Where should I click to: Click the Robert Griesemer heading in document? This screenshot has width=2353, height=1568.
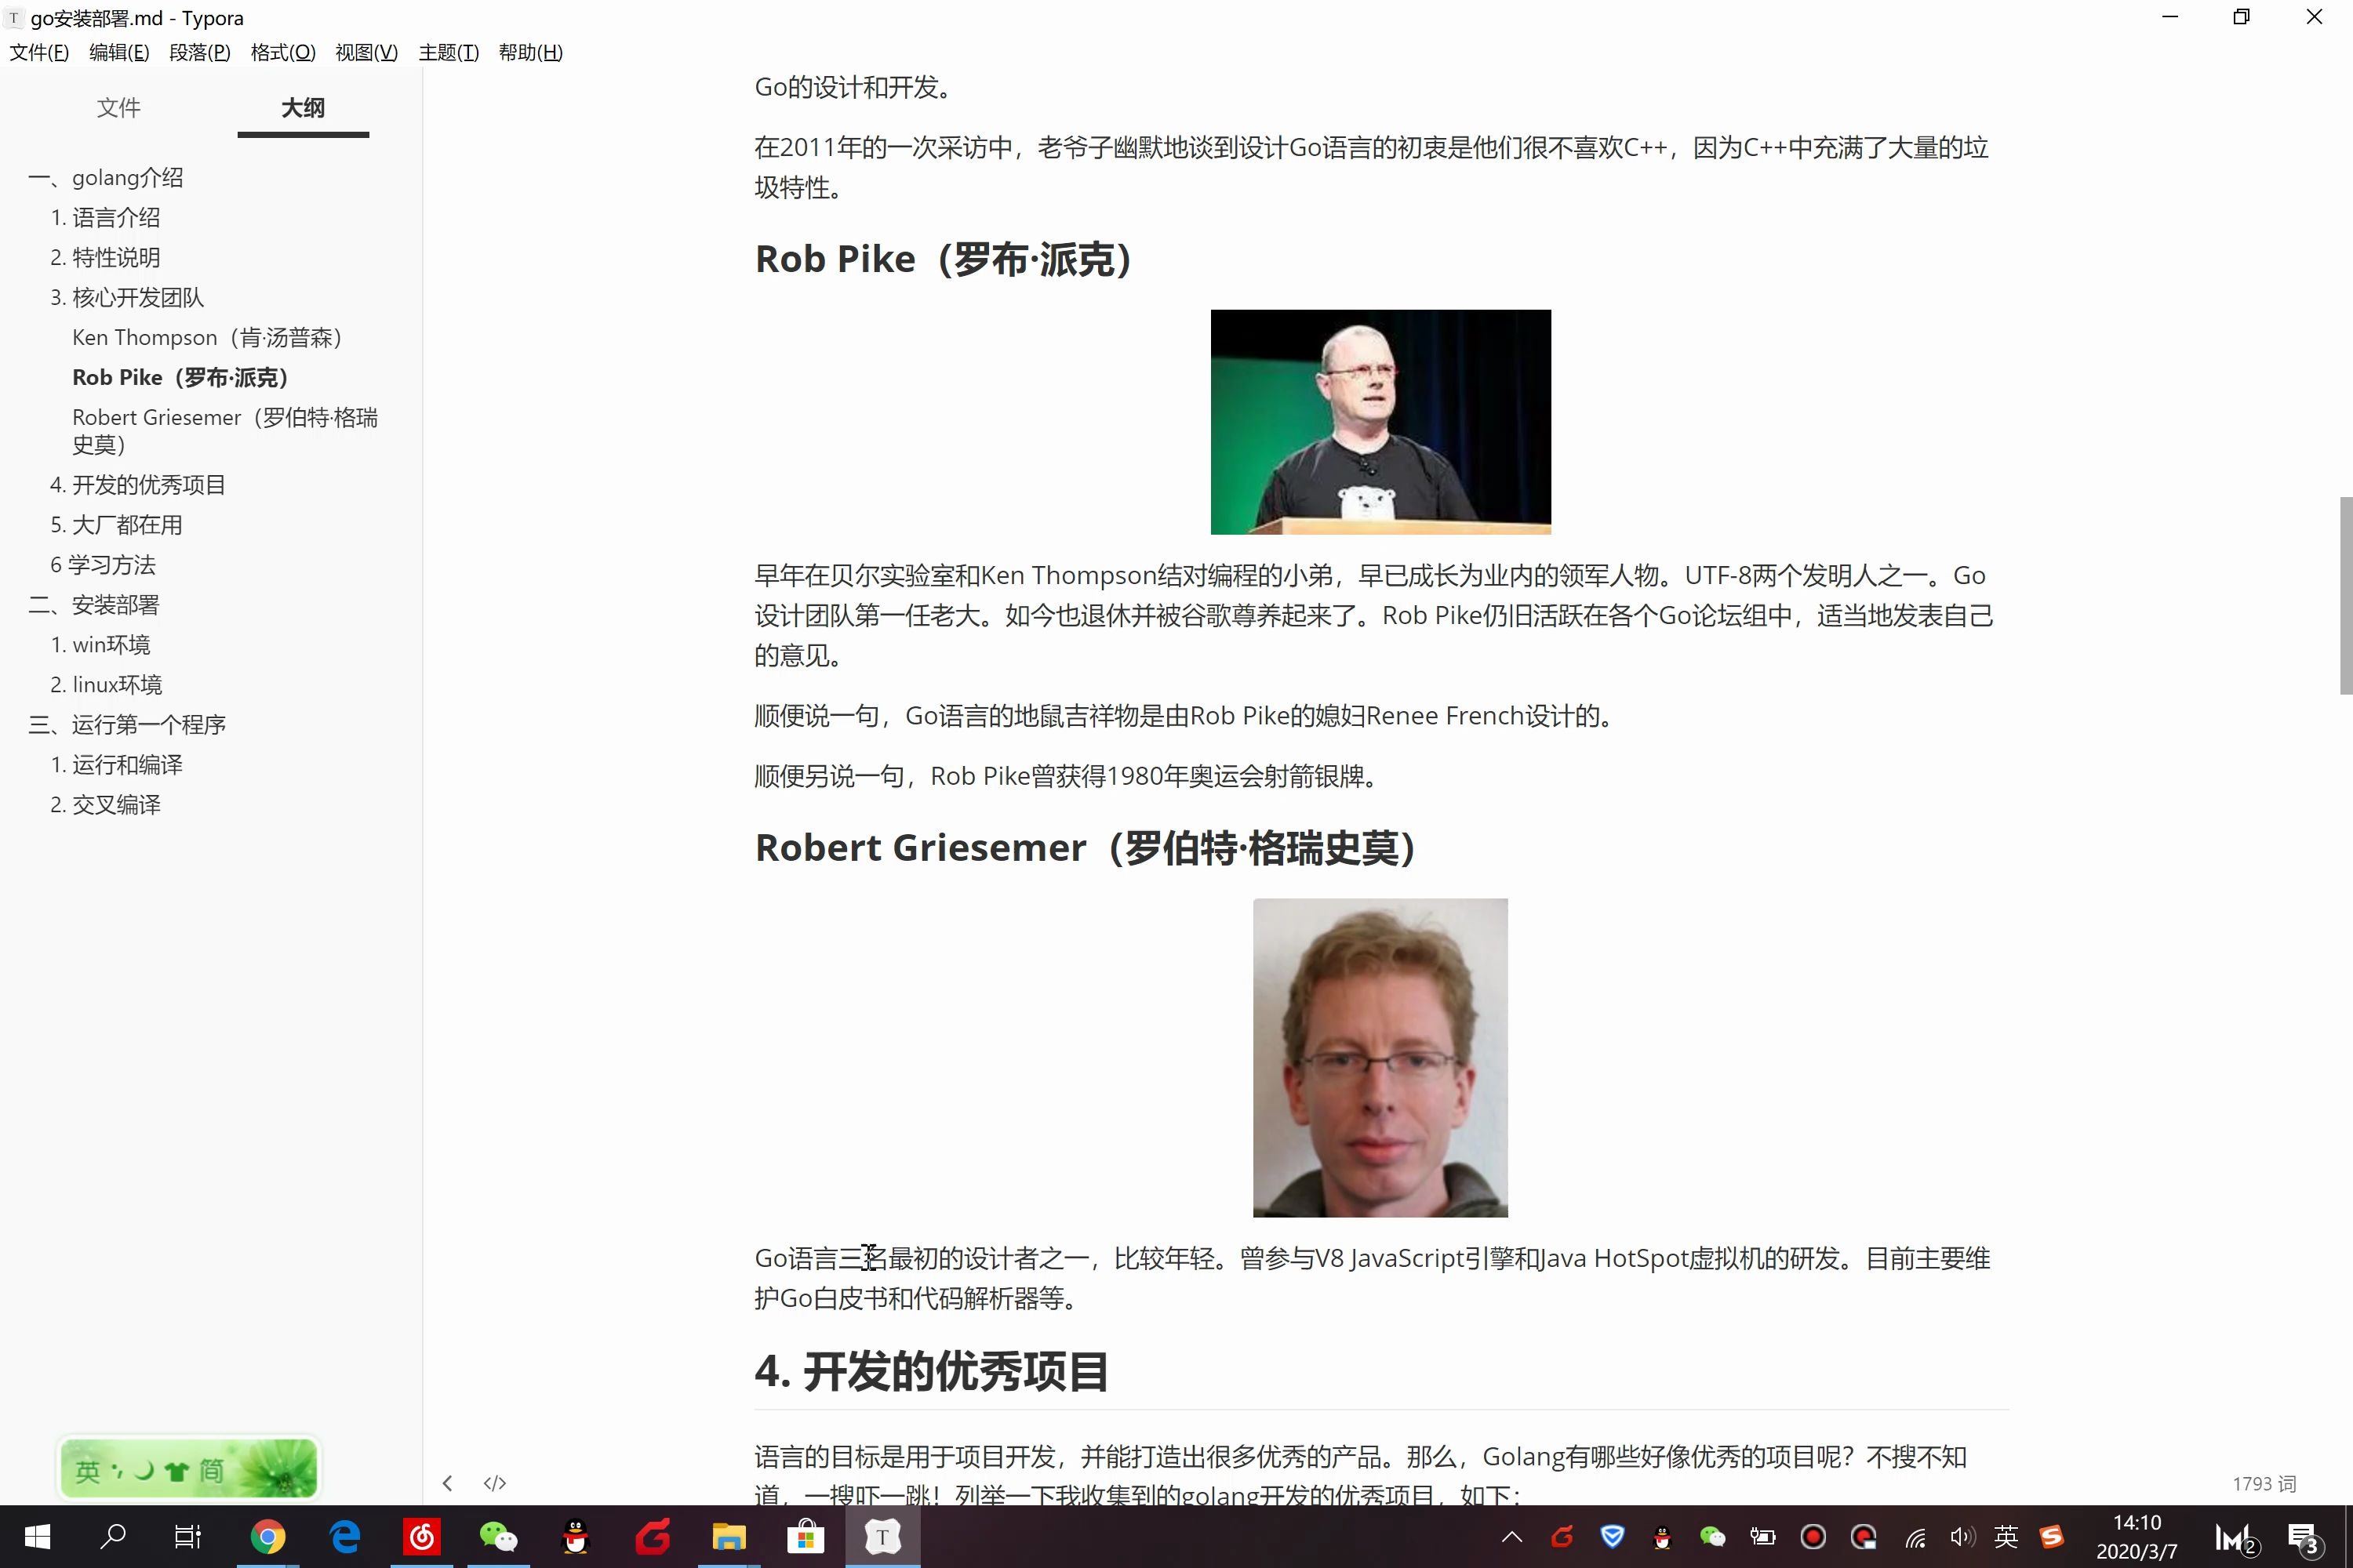coord(1086,848)
